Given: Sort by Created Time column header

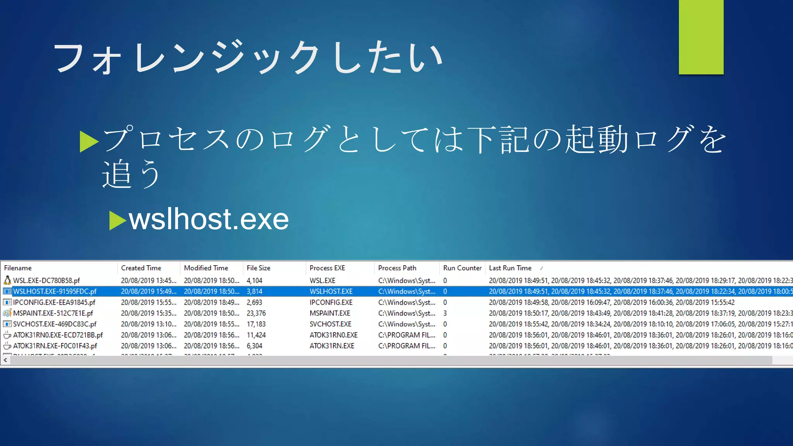Looking at the screenshot, I should point(149,268).
